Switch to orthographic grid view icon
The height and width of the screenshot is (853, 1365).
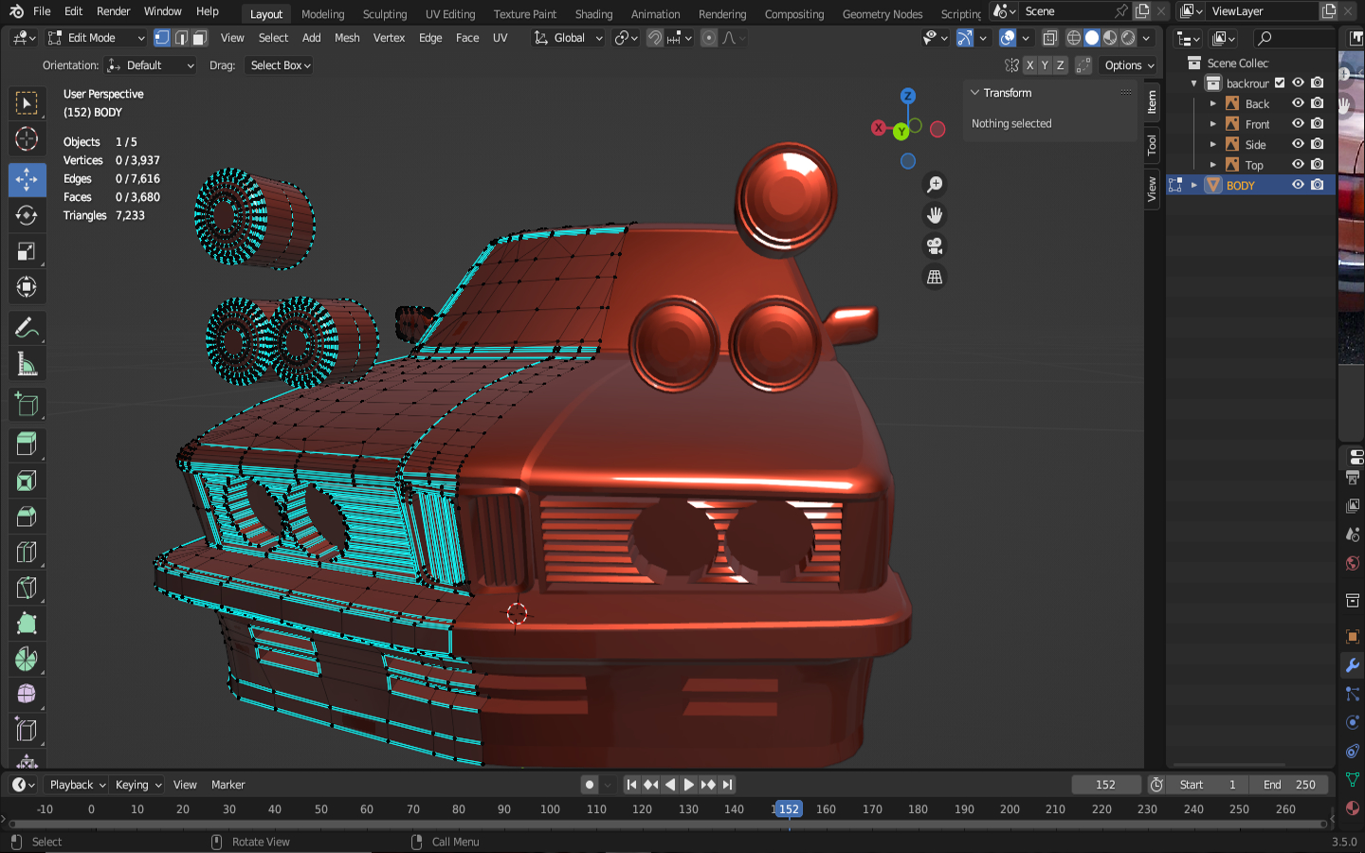tap(935, 277)
